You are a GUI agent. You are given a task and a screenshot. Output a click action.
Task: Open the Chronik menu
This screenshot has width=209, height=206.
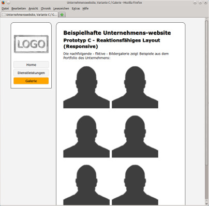point(46,8)
